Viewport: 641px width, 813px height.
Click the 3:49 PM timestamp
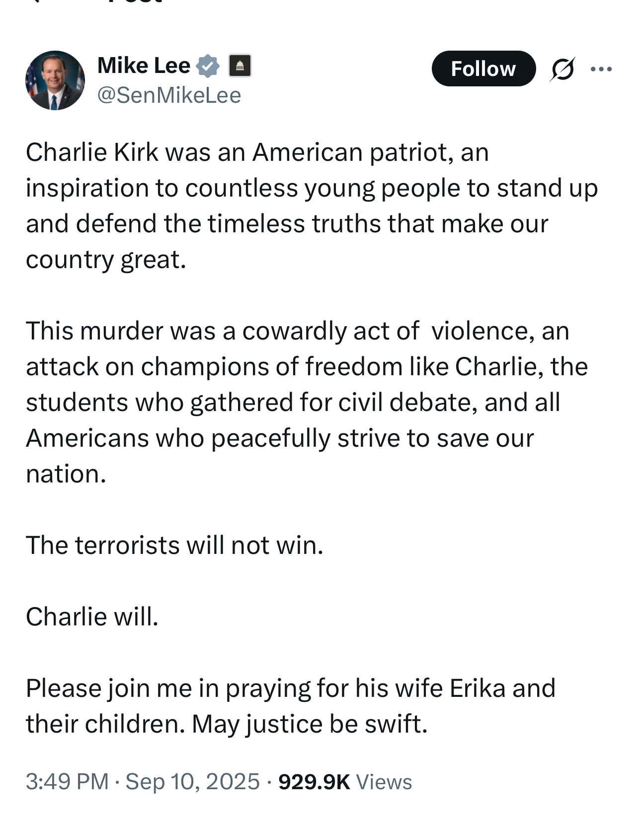67,781
